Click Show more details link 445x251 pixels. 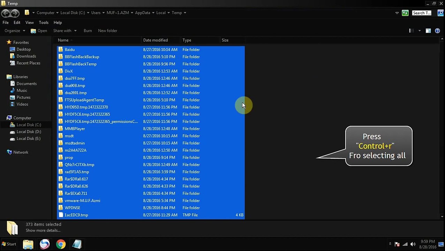(43, 230)
